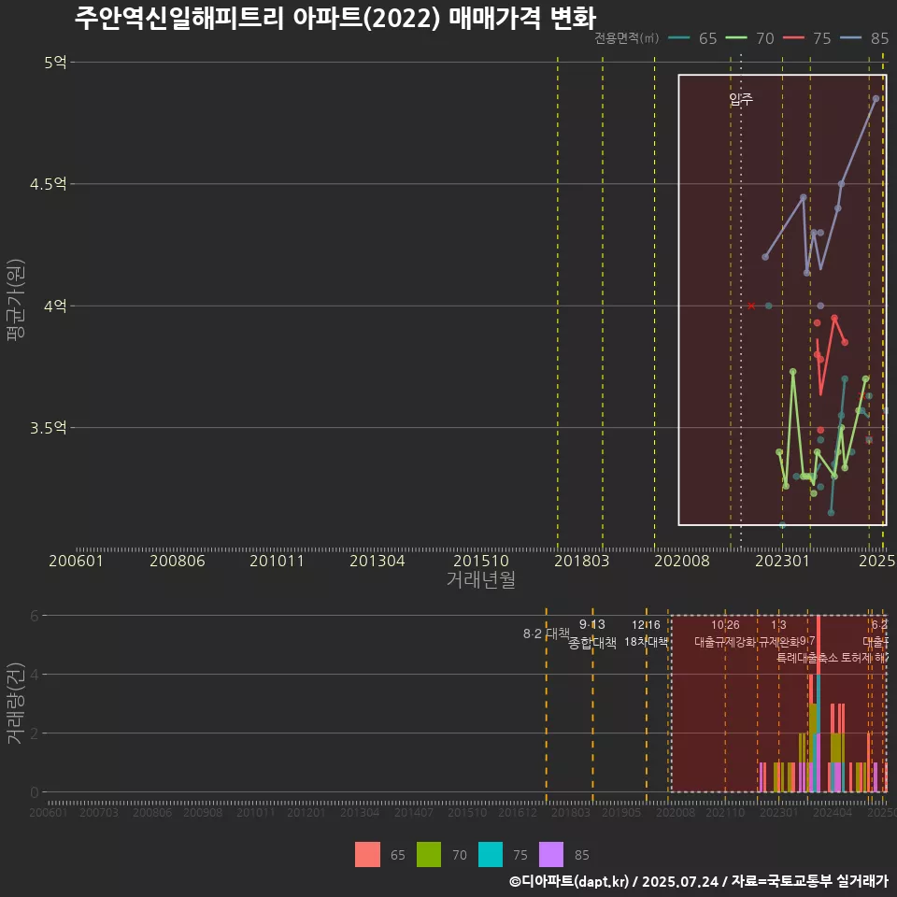This screenshot has width=897, height=897.
Task: Click the '202301' tick on price chart
Action: click(x=783, y=561)
